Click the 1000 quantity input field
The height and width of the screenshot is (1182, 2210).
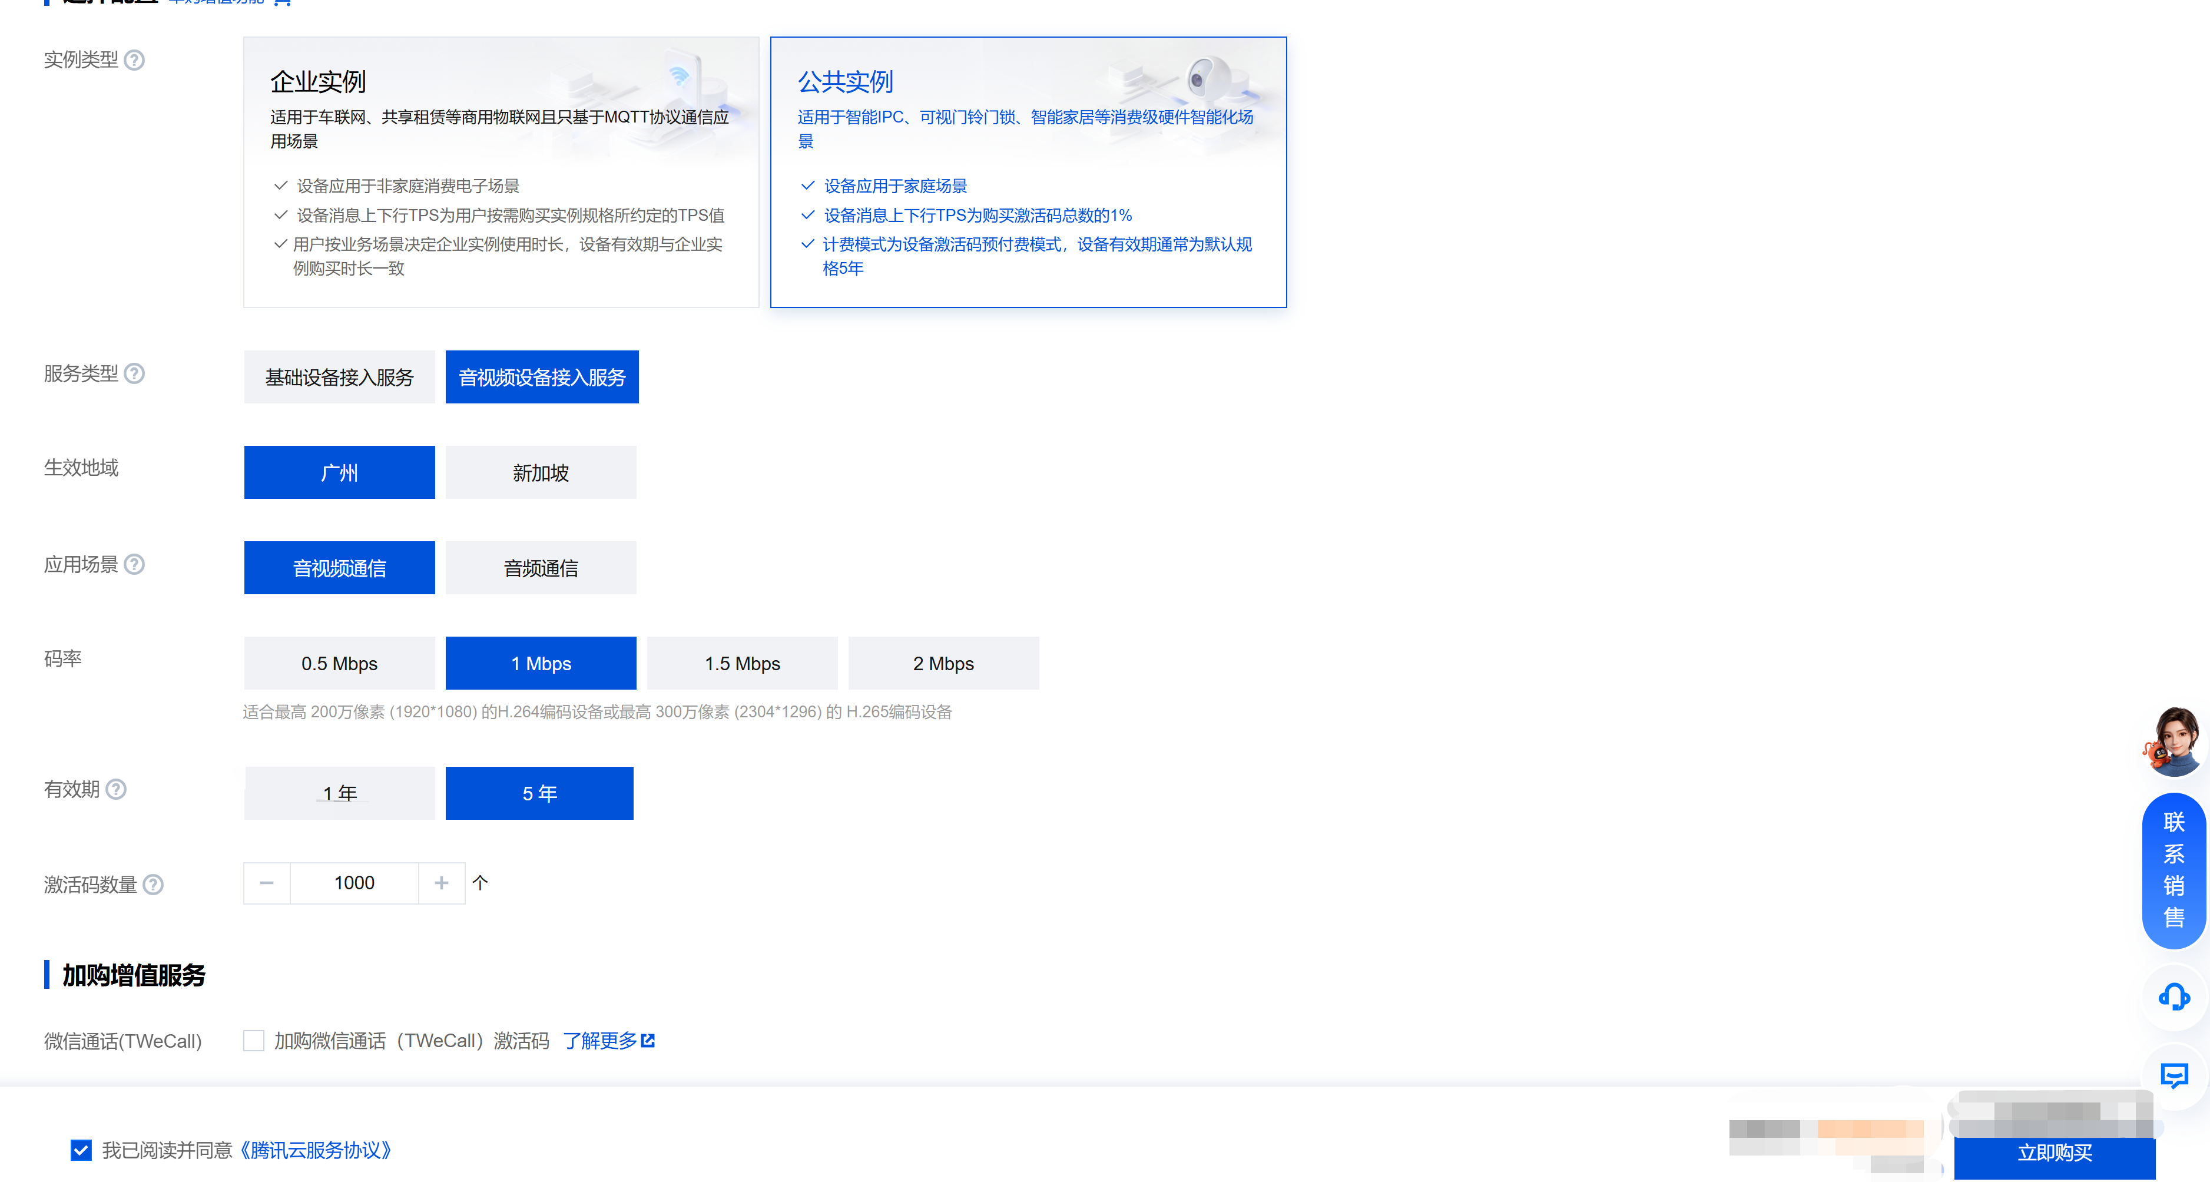coord(353,883)
